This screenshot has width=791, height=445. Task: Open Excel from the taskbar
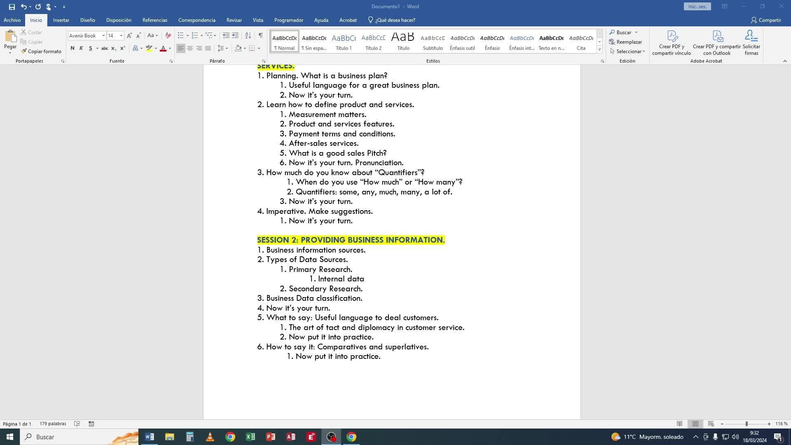(250, 437)
